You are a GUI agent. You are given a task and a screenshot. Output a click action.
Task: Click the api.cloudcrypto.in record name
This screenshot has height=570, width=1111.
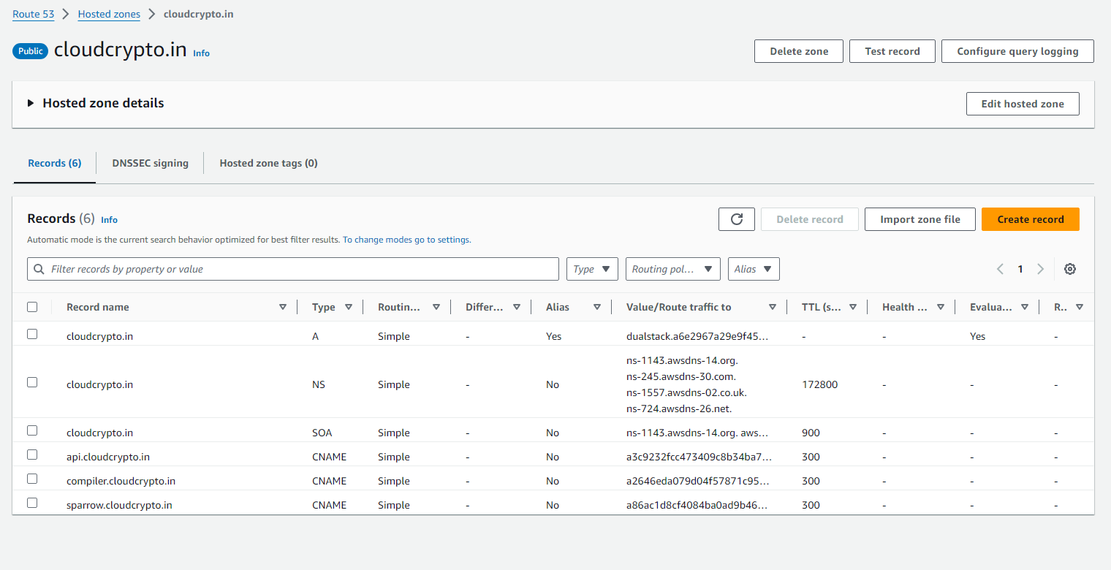[x=108, y=457]
